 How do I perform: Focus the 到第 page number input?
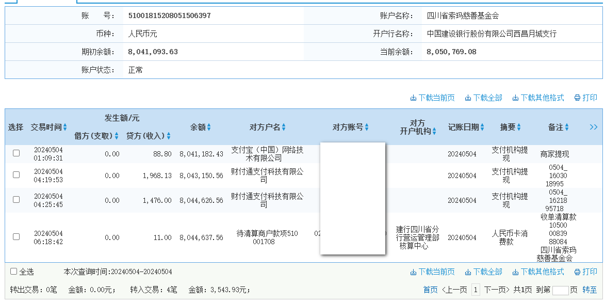(560, 290)
